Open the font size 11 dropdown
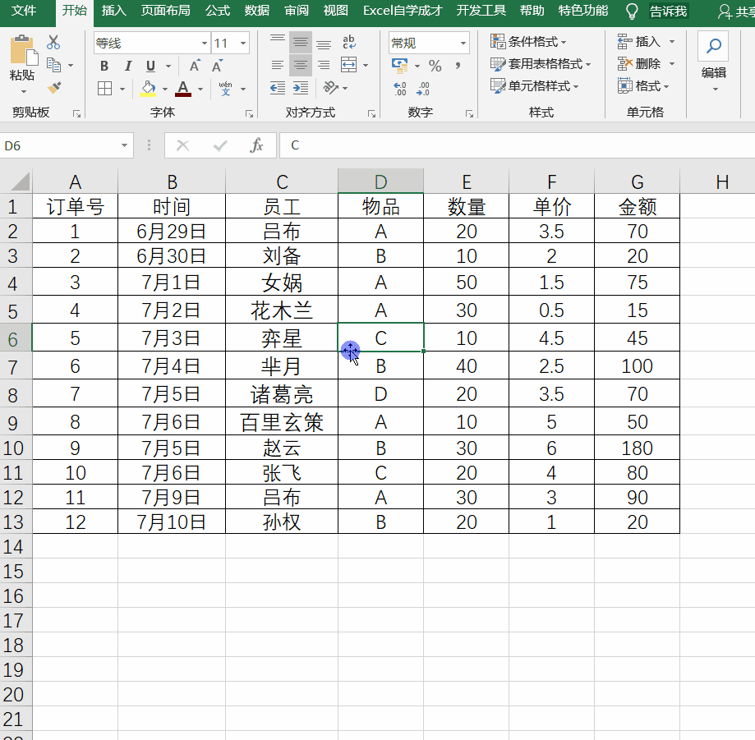 pyautogui.click(x=243, y=44)
